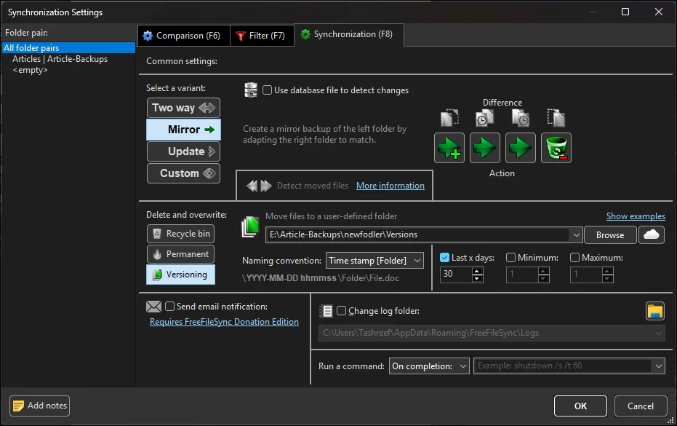Enable the Send email notification checkbox

coord(169,306)
